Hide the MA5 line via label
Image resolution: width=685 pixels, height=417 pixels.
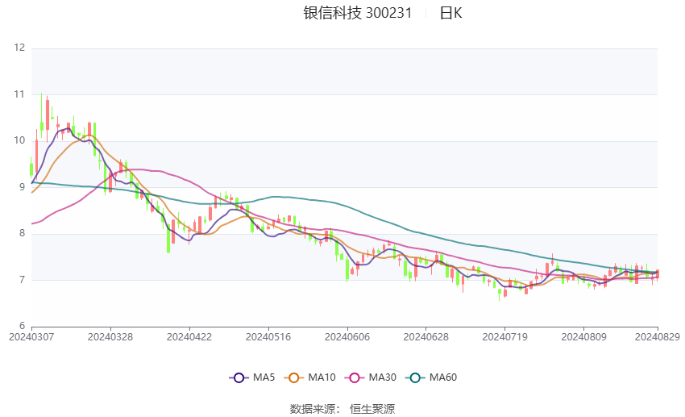[264, 377]
